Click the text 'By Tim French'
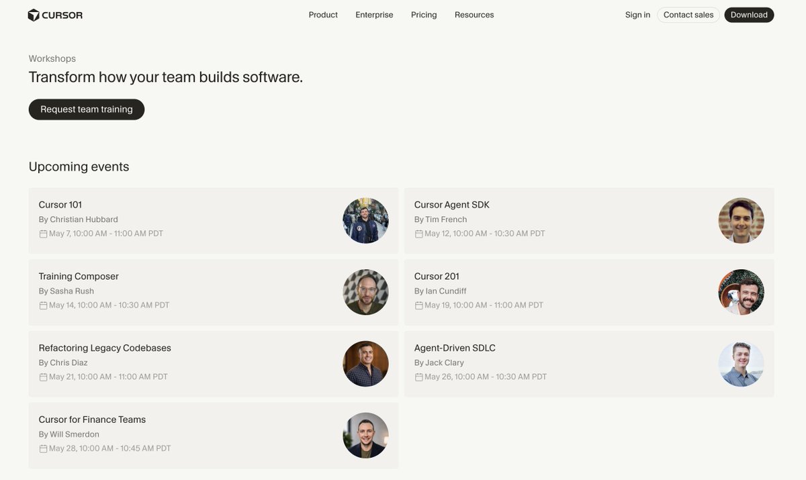Image resolution: width=806 pixels, height=480 pixels. click(441, 220)
